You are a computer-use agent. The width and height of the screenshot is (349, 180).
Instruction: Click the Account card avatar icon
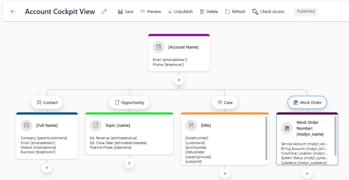point(158,47)
